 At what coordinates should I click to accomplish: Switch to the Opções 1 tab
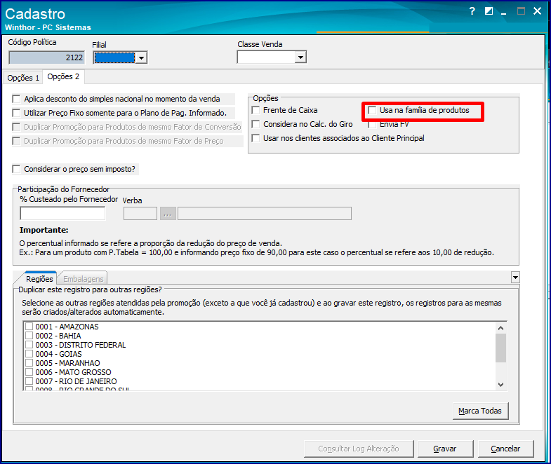coord(23,78)
